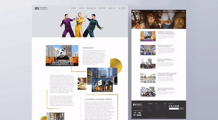Open the "Star Wink Season of Wishes" article headline
The height and width of the screenshot is (120, 218).
166,46
